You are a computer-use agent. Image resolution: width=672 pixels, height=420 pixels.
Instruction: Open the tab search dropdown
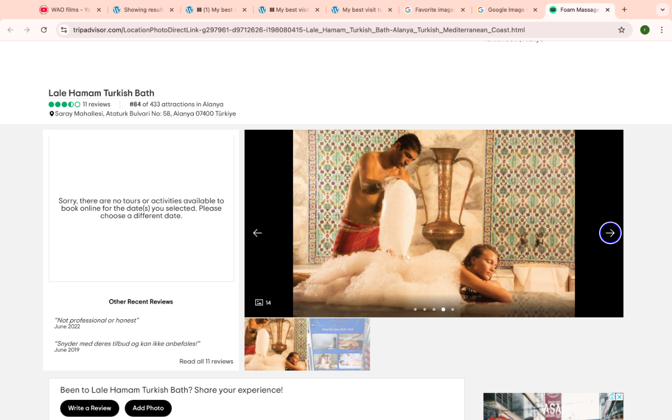663,10
